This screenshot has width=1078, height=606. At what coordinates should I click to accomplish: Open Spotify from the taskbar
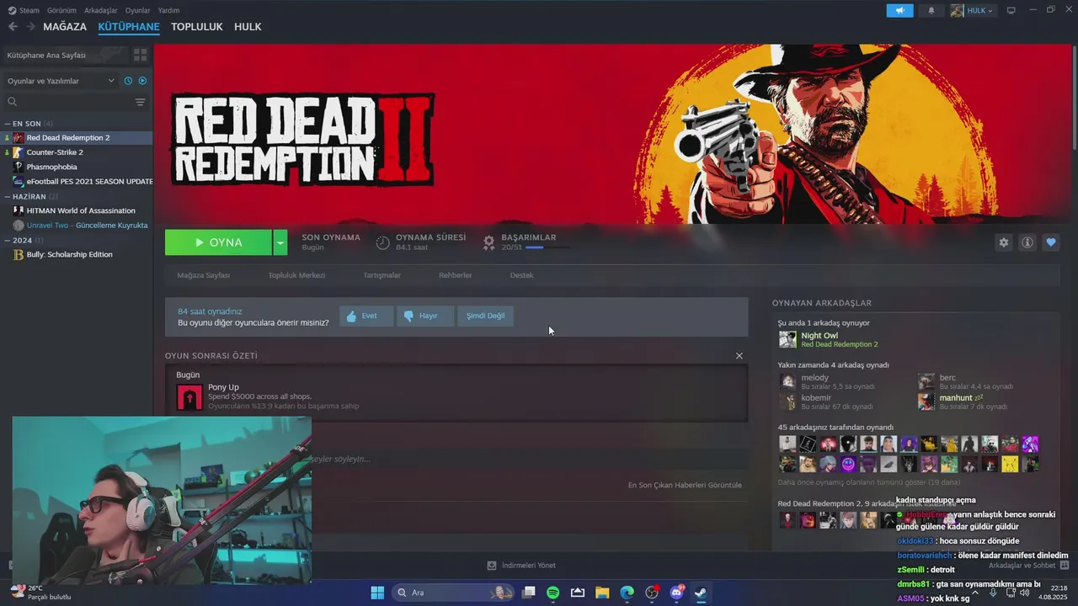click(x=553, y=593)
